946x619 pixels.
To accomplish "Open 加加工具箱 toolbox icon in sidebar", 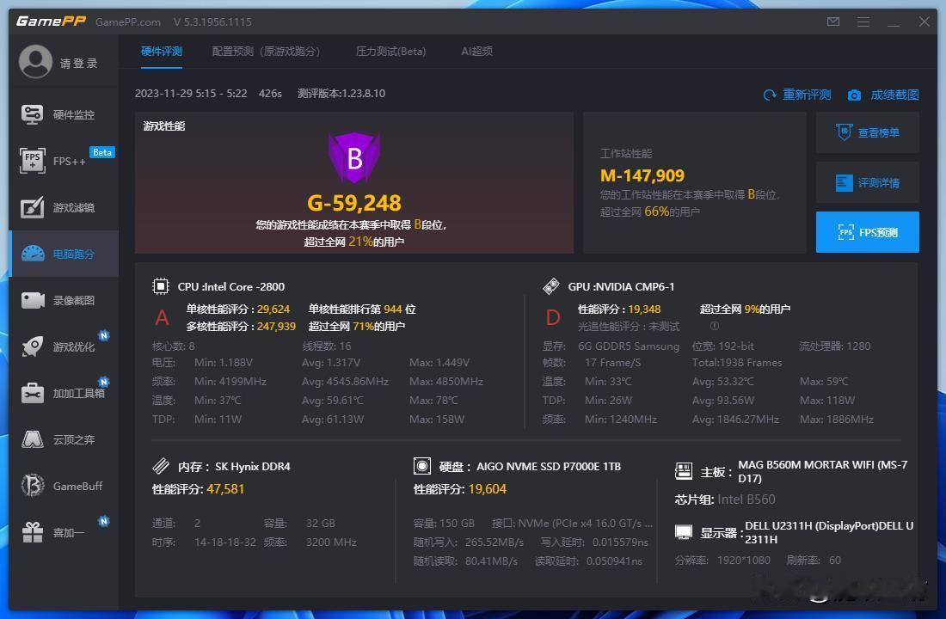I will tap(33, 394).
